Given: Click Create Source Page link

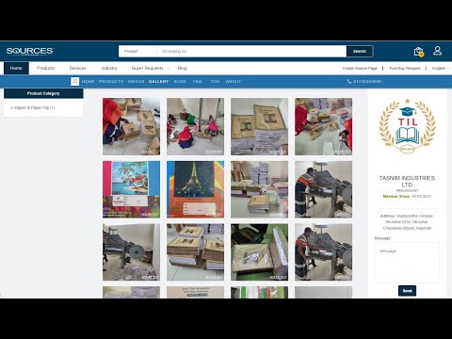Looking at the screenshot, I should click(x=360, y=68).
